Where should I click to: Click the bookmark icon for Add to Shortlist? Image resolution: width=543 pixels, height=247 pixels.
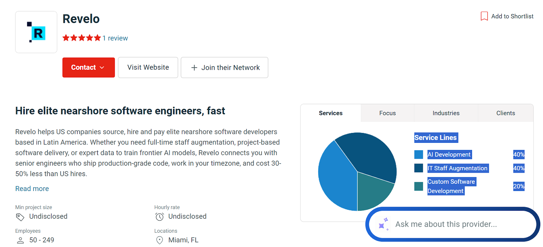tap(484, 16)
